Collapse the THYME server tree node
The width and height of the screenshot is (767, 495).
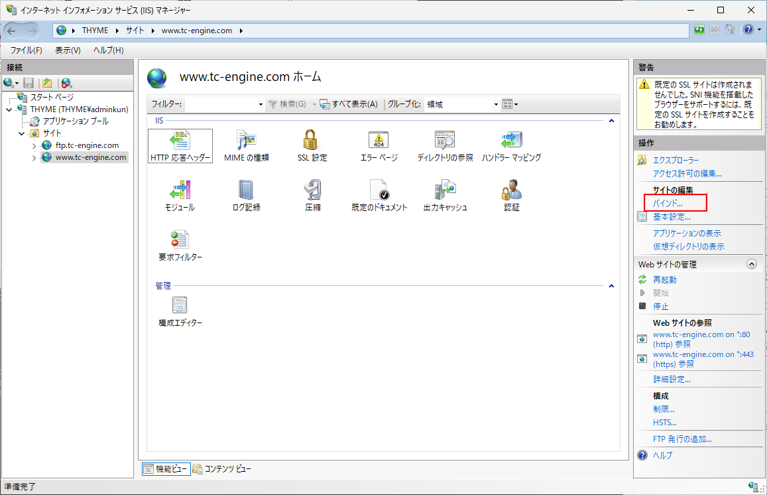(x=9, y=109)
